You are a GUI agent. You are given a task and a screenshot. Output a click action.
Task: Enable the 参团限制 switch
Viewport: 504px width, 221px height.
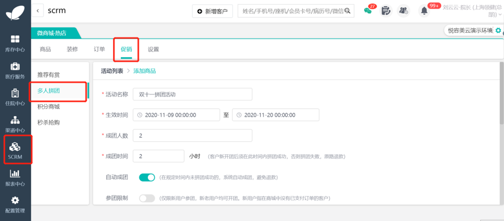[x=147, y=198]
